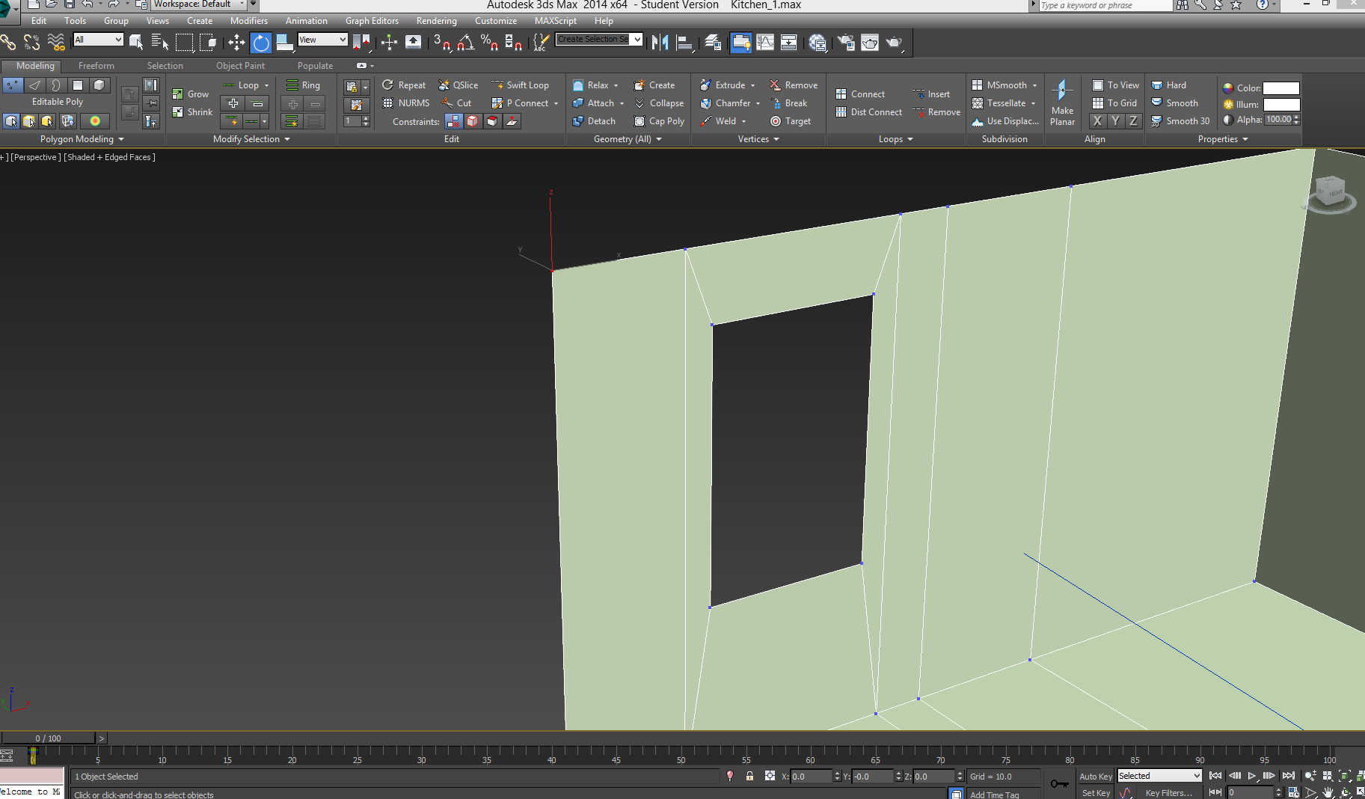This screenshot has height=799, width=1365.
Task: Enable the constrain to edge option
Action: click(x=473, y=121)
